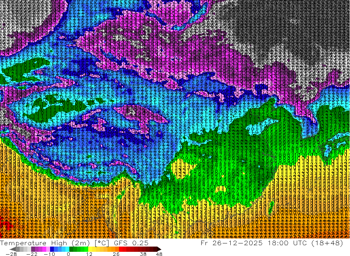Pick the dark purple swatch above the -22 label
Viewport: 350px width, 256px height.
[x=33, y=249]
